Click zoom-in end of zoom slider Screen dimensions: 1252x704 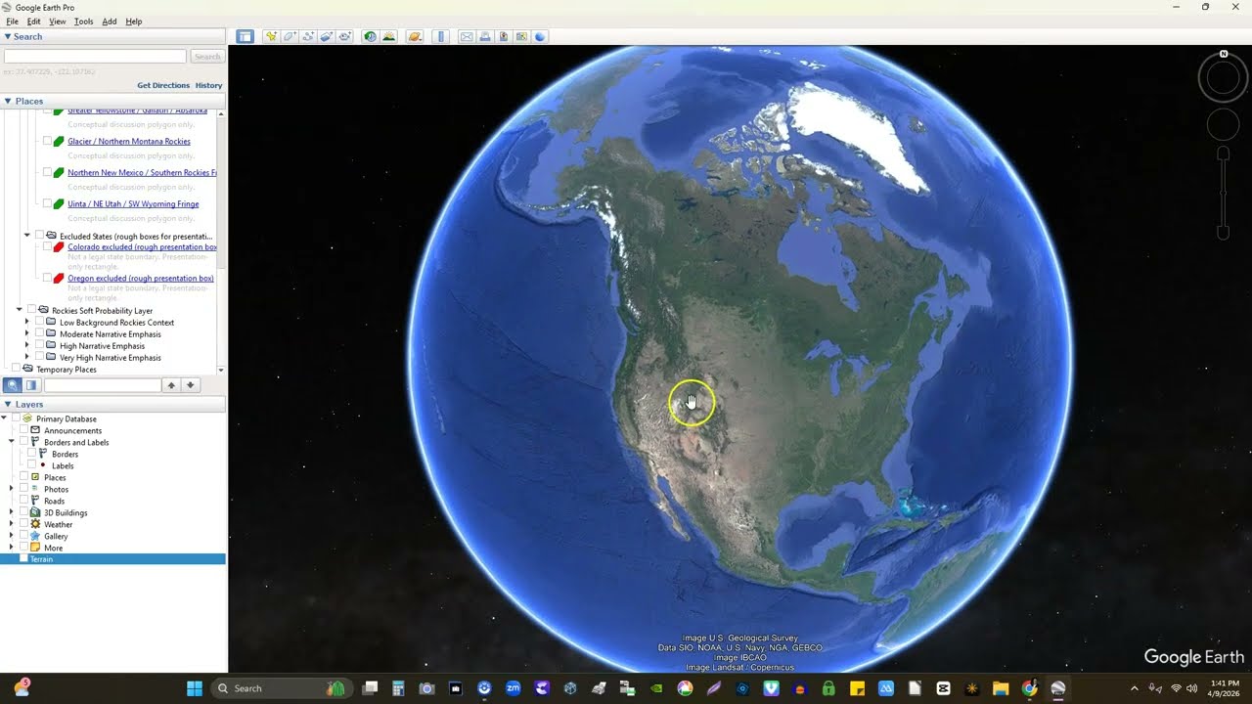[1223, 154]
